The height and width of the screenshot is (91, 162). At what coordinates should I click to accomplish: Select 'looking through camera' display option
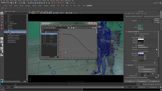point(138,34)
